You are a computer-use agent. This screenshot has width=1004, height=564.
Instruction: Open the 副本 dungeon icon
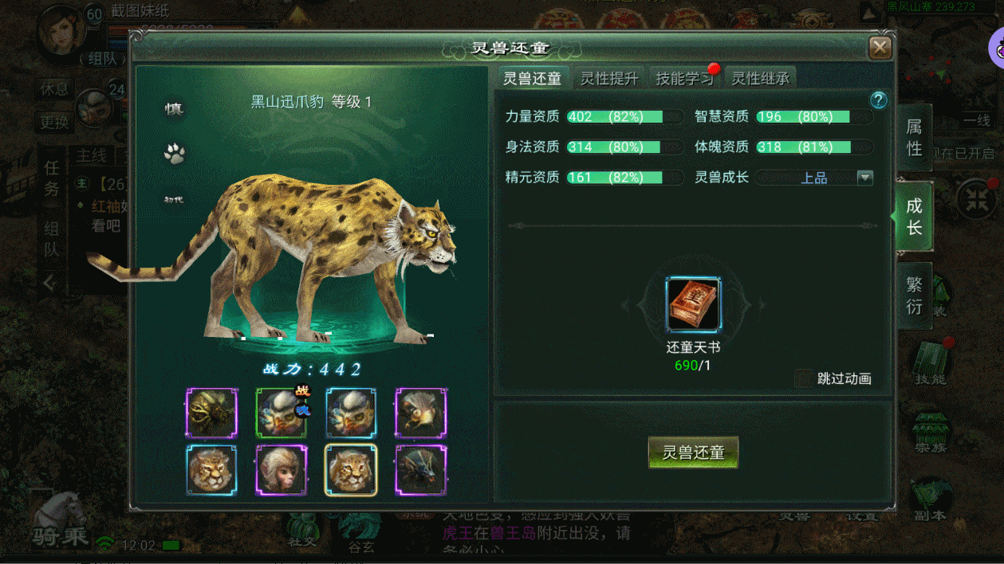tap(930, 499)
